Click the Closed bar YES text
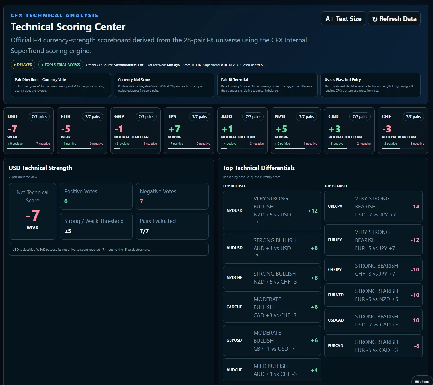The width and height of the screenshot is (433, 386). (252, 65)
